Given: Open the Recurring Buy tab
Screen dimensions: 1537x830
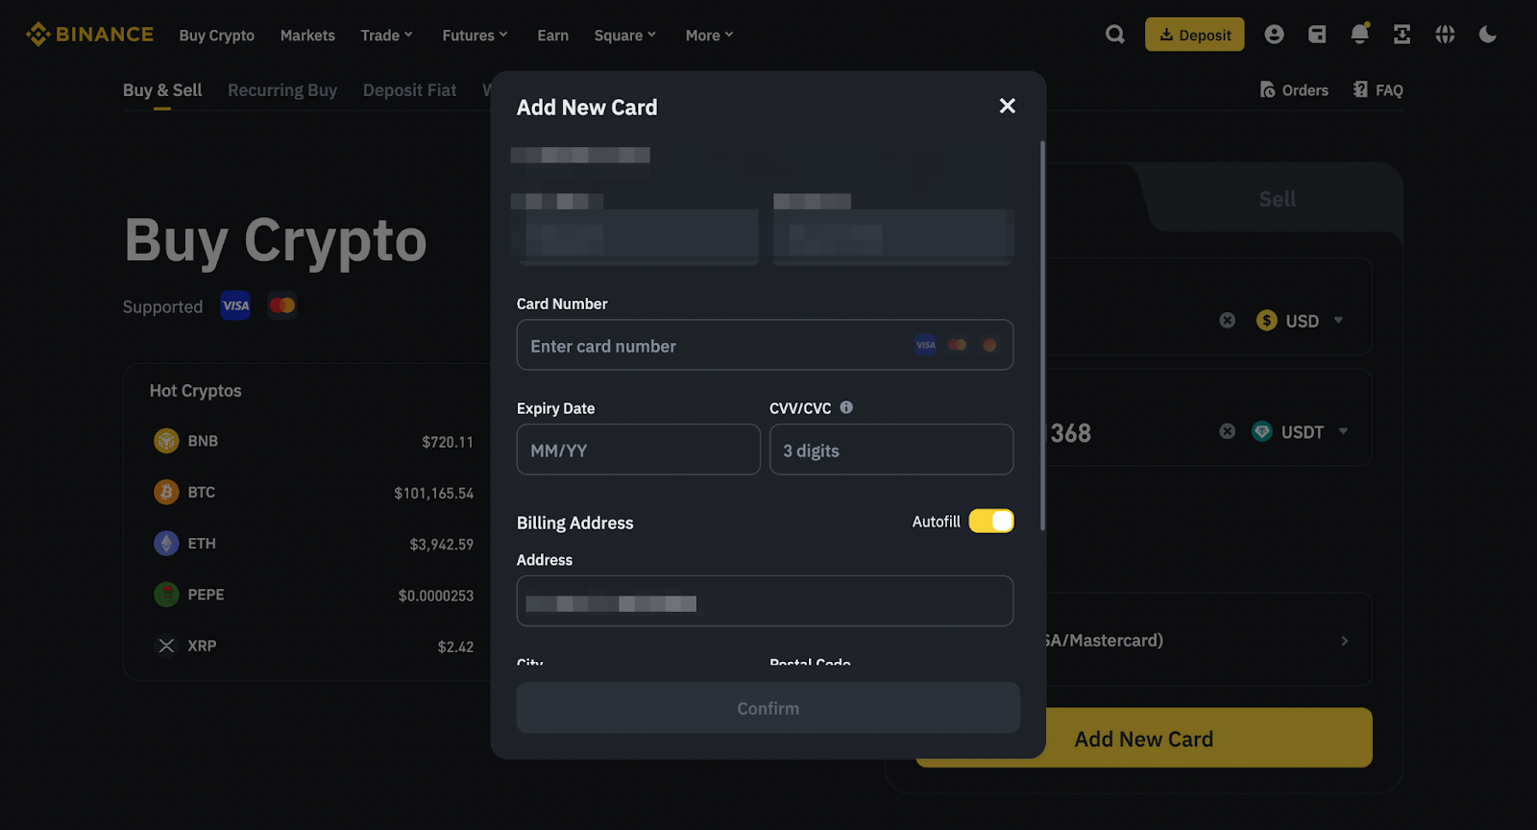Looking at the screenshot, I should [x=281, y=89].
